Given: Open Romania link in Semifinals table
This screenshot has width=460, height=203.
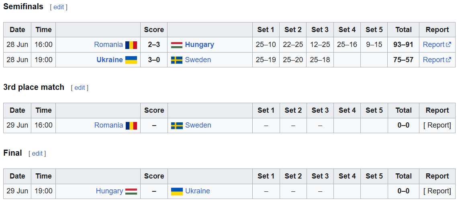Looking at the screenshot, I should click(108, 45).
